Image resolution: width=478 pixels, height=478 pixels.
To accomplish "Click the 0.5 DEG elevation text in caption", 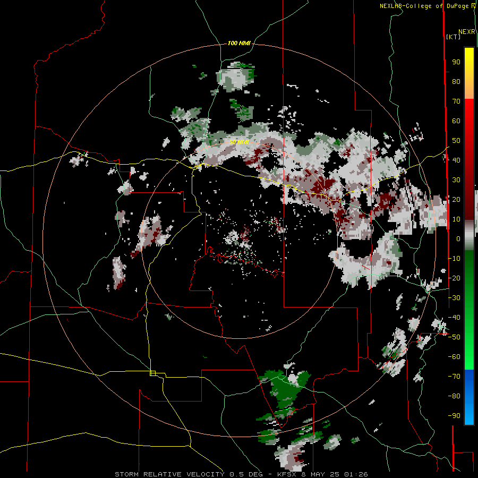I will pyautogui.click(x=246, y=474).
